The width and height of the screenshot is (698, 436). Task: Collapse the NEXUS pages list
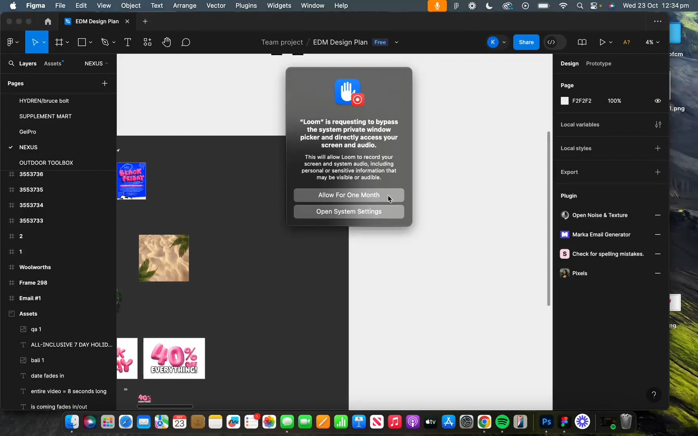click(x=97, y=63)
